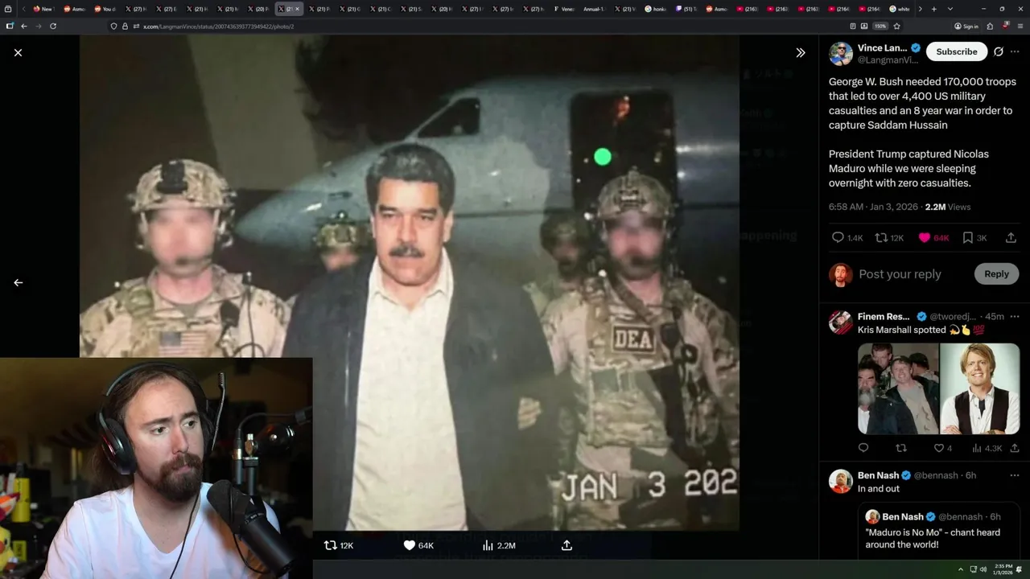The height and width of the screenshot is (579, 1030).
Task: Open Vince Langman's profile avatar
Action: point(841,53)
